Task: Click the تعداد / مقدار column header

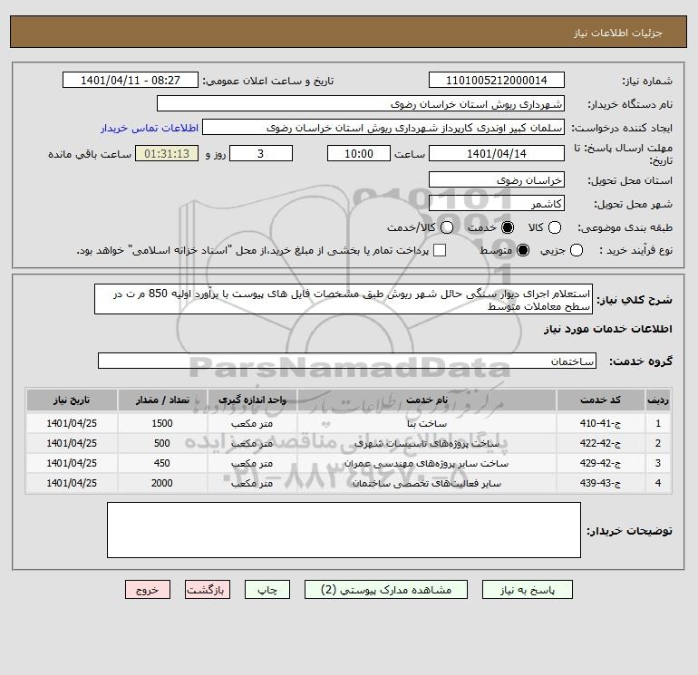Action: coord(162,400)
